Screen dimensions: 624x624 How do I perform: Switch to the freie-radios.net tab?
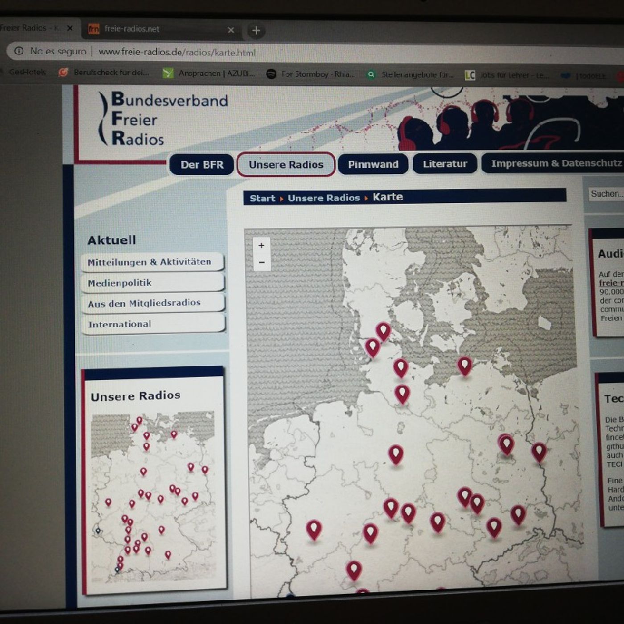[x=160, y=29]
